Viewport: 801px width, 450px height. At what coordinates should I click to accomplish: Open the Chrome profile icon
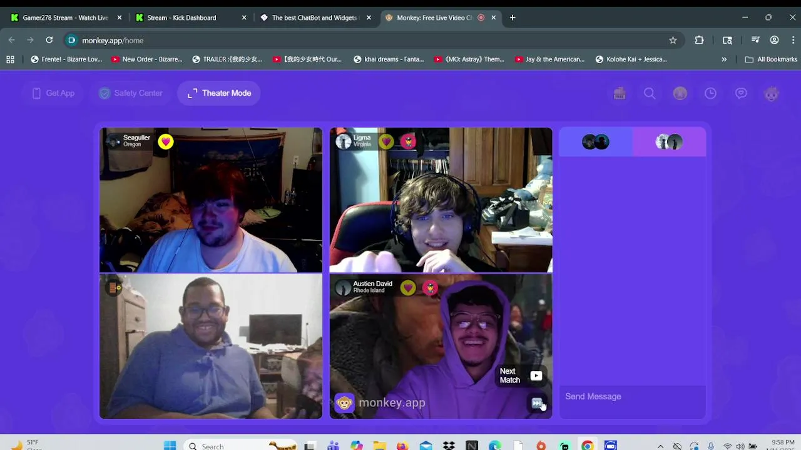click(774, 40)
